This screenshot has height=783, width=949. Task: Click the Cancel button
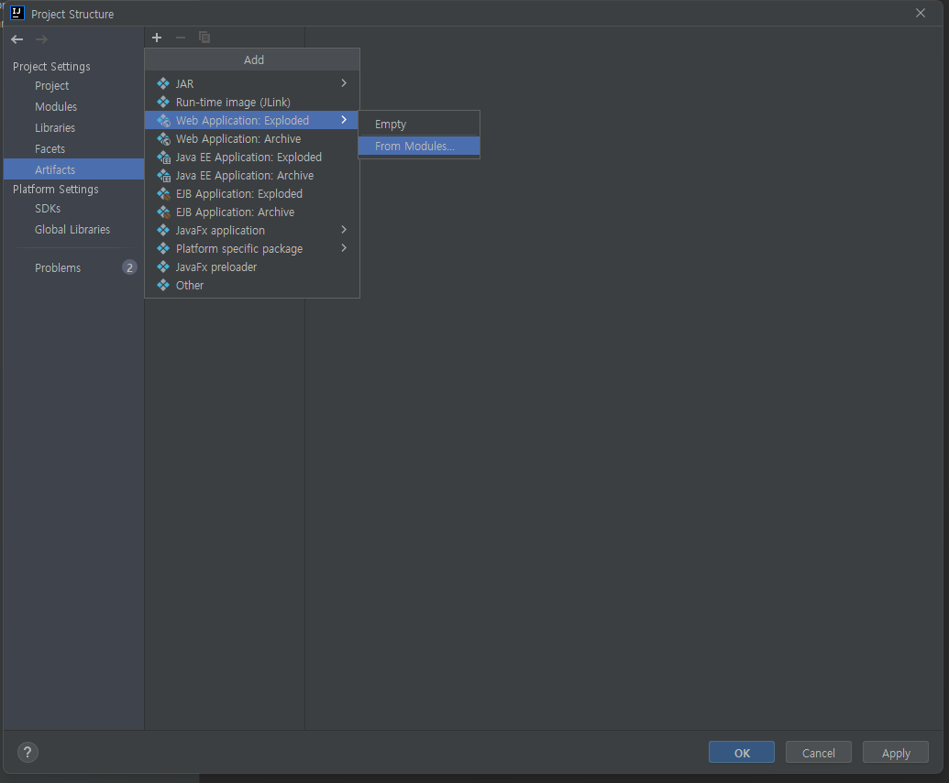click(818, 752)
